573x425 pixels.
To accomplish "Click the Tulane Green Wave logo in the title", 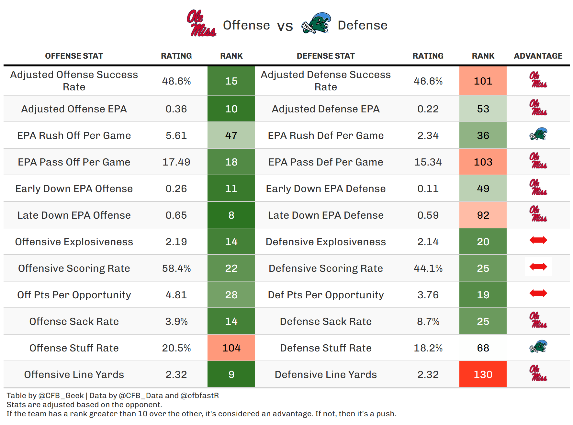I will pyautogui.click(x=316, y=23).
